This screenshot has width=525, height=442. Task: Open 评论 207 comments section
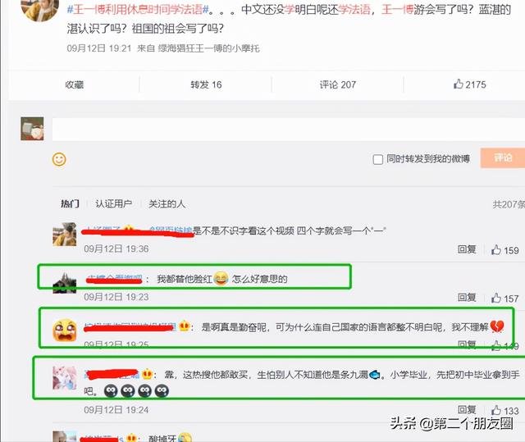pos(337,84)
